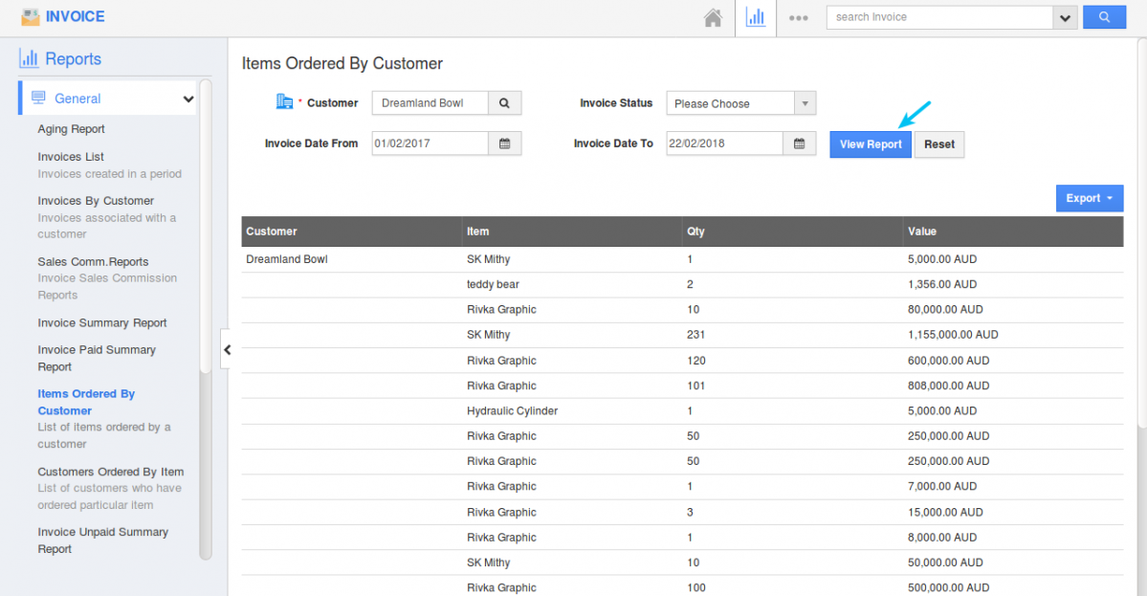
Task: Click the customer lookup search icon
Action: coord(504,103)
